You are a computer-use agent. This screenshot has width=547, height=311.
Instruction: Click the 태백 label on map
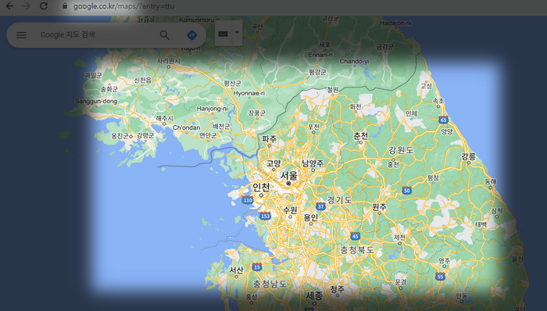[481, 225]
